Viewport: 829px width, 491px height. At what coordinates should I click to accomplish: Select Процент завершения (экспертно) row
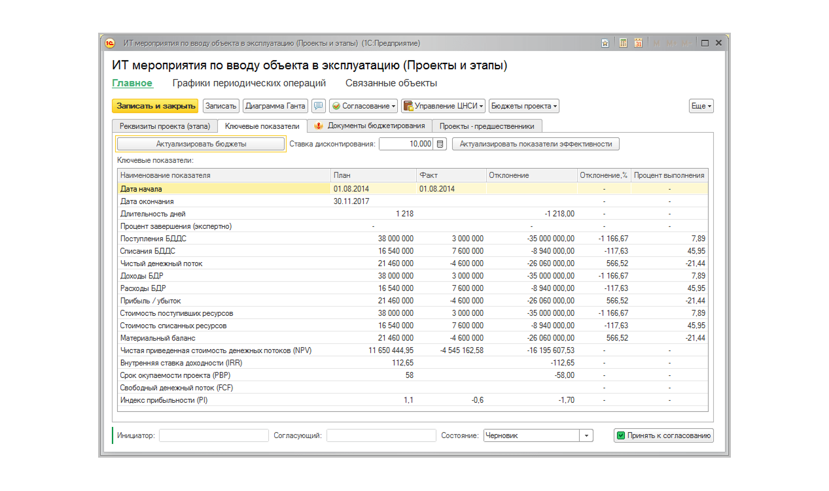pos(413,226)
